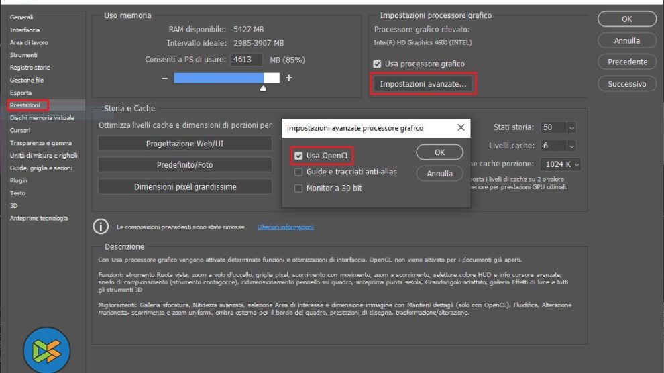Enable Monitor a 30 bit checkbox
The width and height of the screenshot is (664, 373).
[298, 189]
